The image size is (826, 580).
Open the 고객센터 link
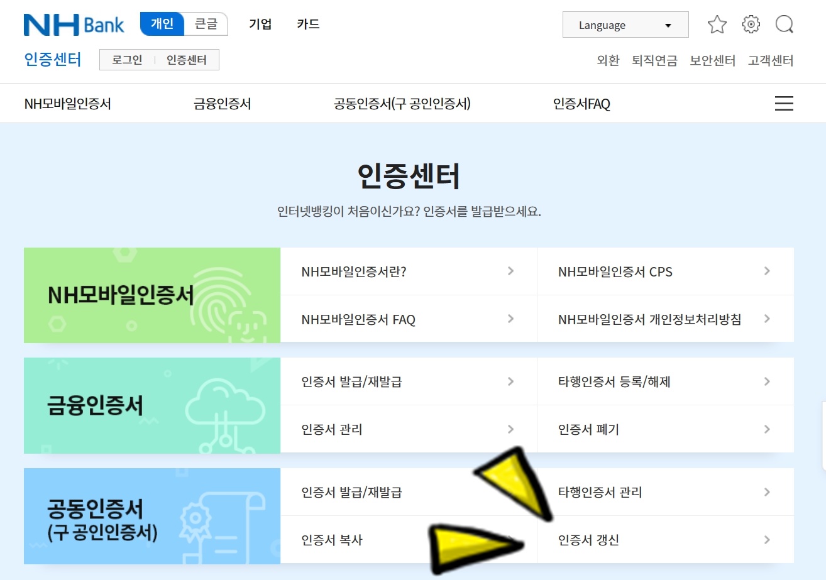coord(771,61)
